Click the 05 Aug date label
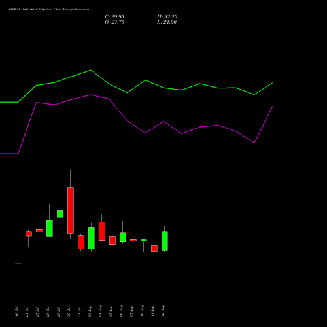Screen dimensions: 327x327 click(111, 311)
